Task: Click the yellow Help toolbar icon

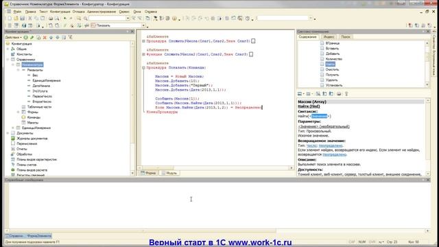Action: [x=174, y=19]
